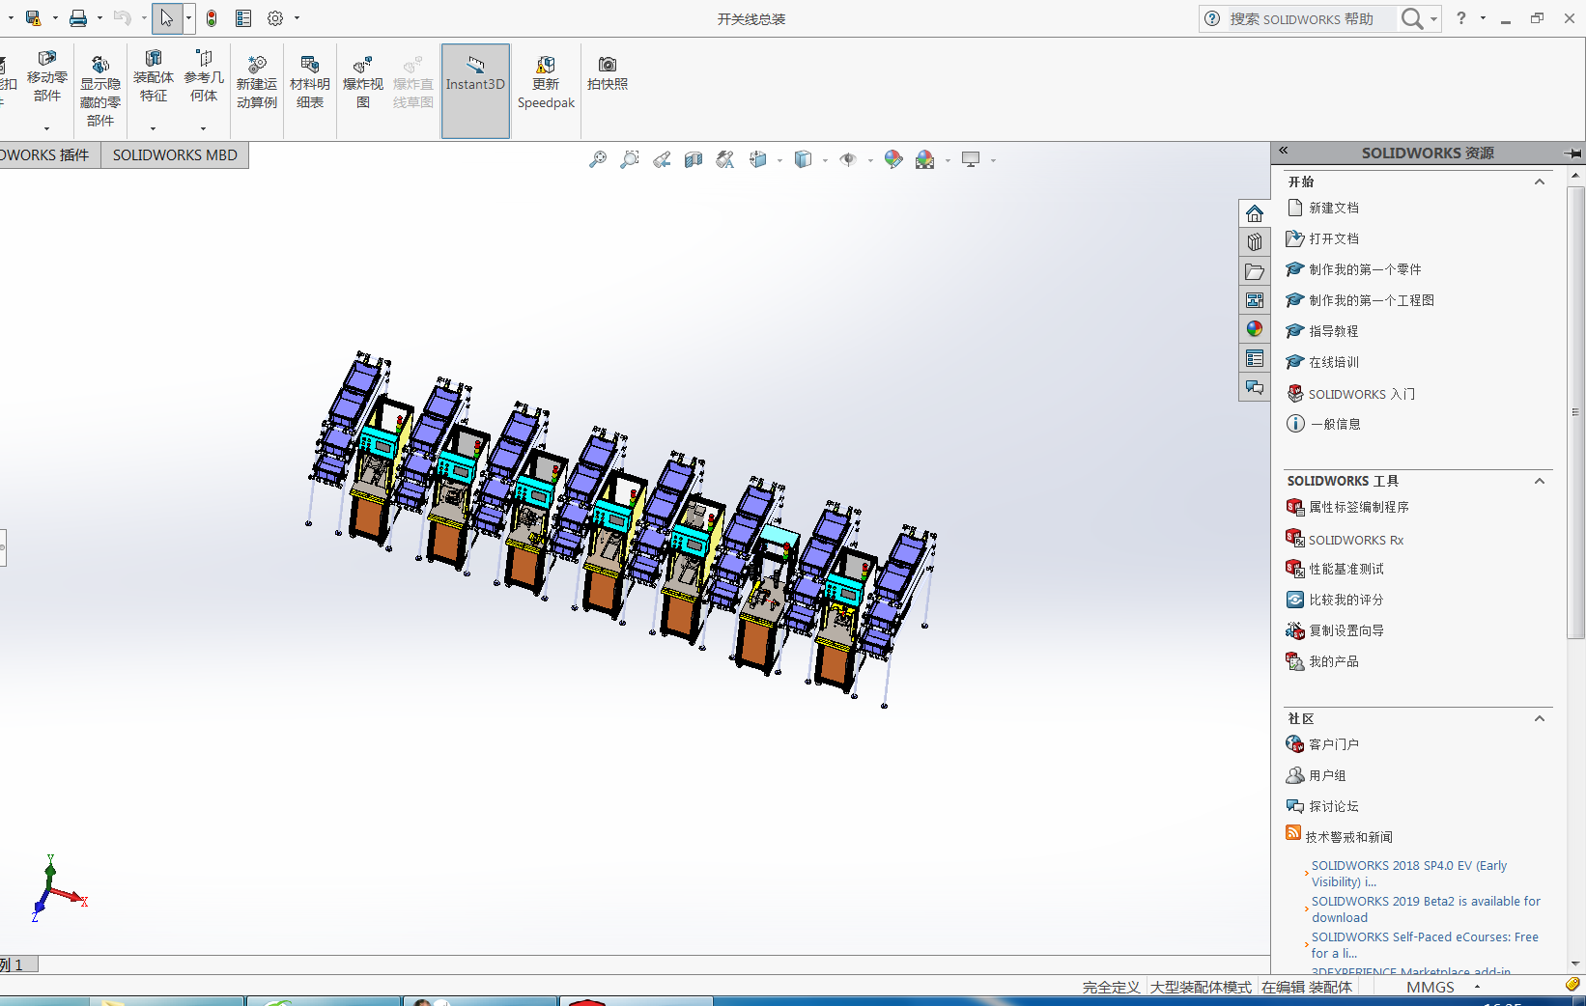Collapse the SOLIDWORKS 工具 section
This screenshot has width=1586, height=1006.
[x=1540, y=481]
